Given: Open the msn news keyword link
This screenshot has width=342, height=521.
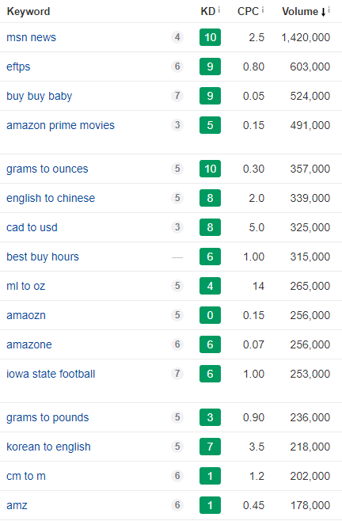Looking at the screenshot, I should pos(31,37).
